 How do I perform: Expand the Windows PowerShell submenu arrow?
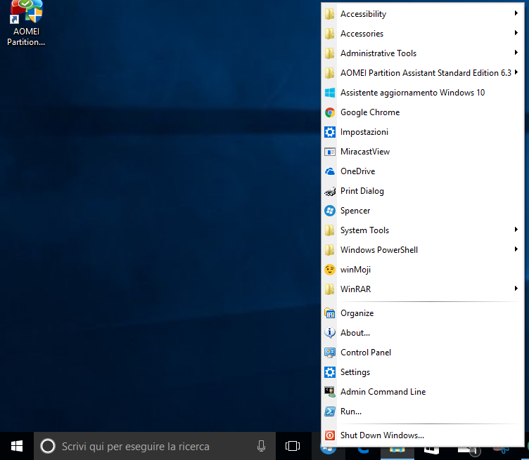[x=516, y=249]
